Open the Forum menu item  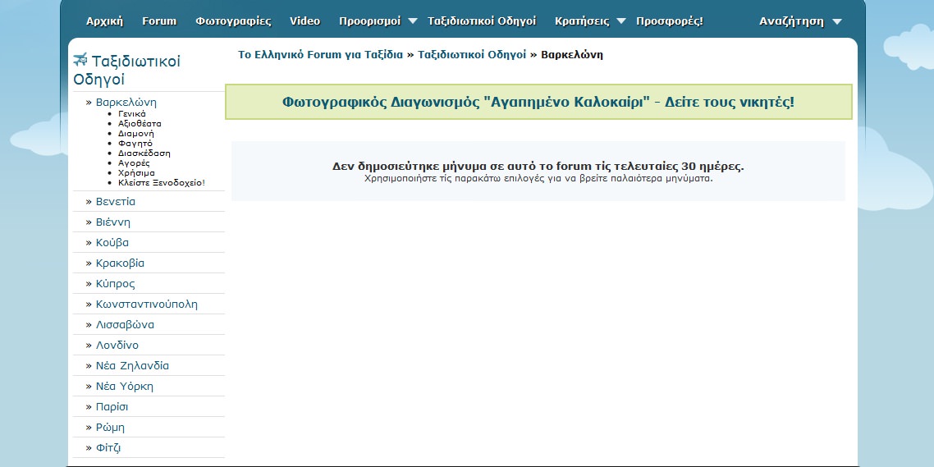coord(159,21)
